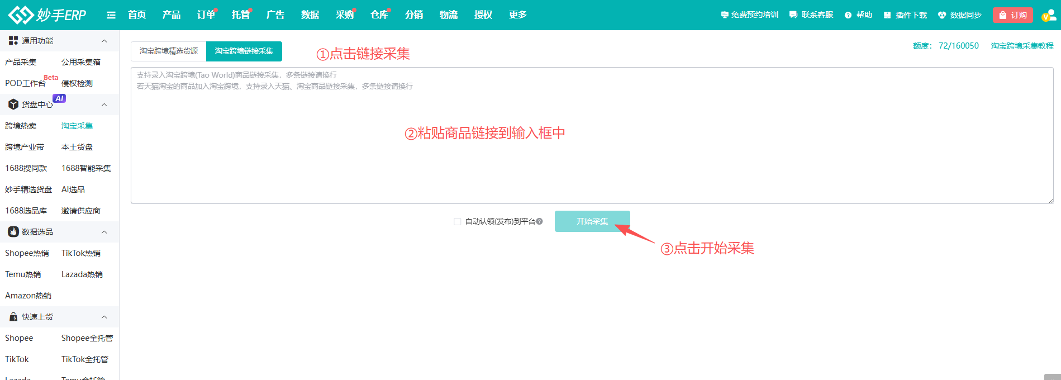Open the 订单 menu
This screenshot has width=1061, height=380.
click(206, 15)
